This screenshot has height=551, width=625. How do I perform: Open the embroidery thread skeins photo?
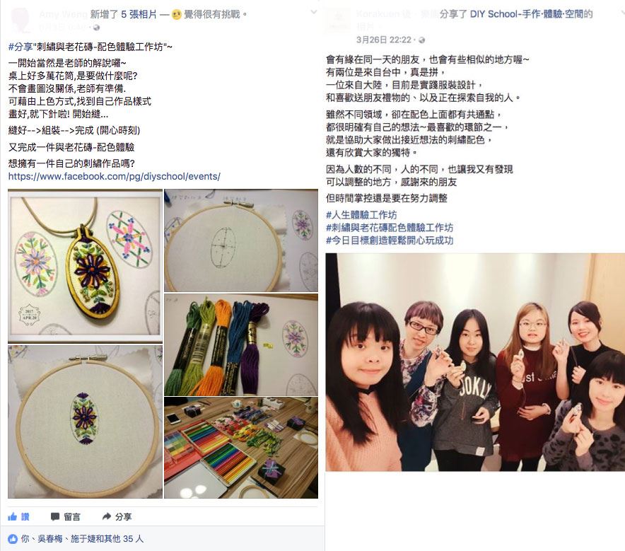(x=241, y=345)
